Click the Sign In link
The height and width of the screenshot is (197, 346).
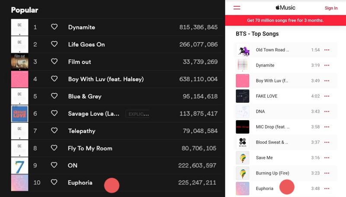(331, 8)
